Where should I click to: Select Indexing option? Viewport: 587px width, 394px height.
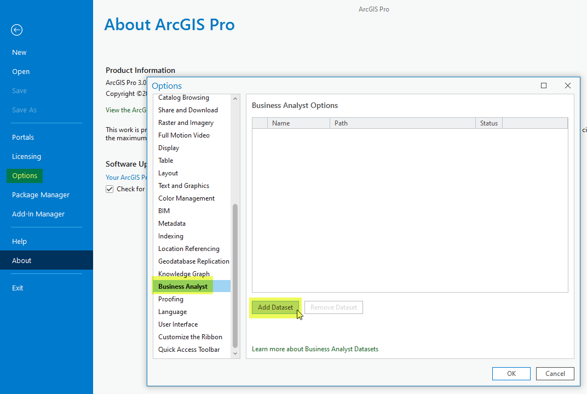171,236
